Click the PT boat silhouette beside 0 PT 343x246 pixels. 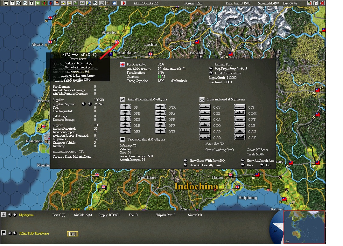240,119
